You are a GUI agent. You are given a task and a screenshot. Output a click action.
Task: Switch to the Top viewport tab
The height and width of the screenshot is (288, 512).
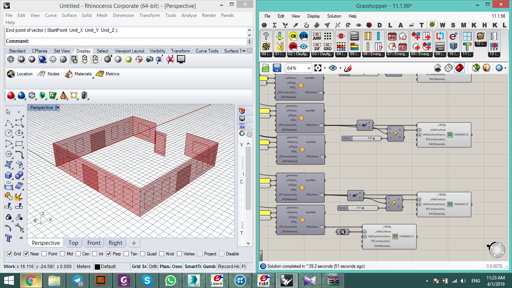(x=73, y=243)
